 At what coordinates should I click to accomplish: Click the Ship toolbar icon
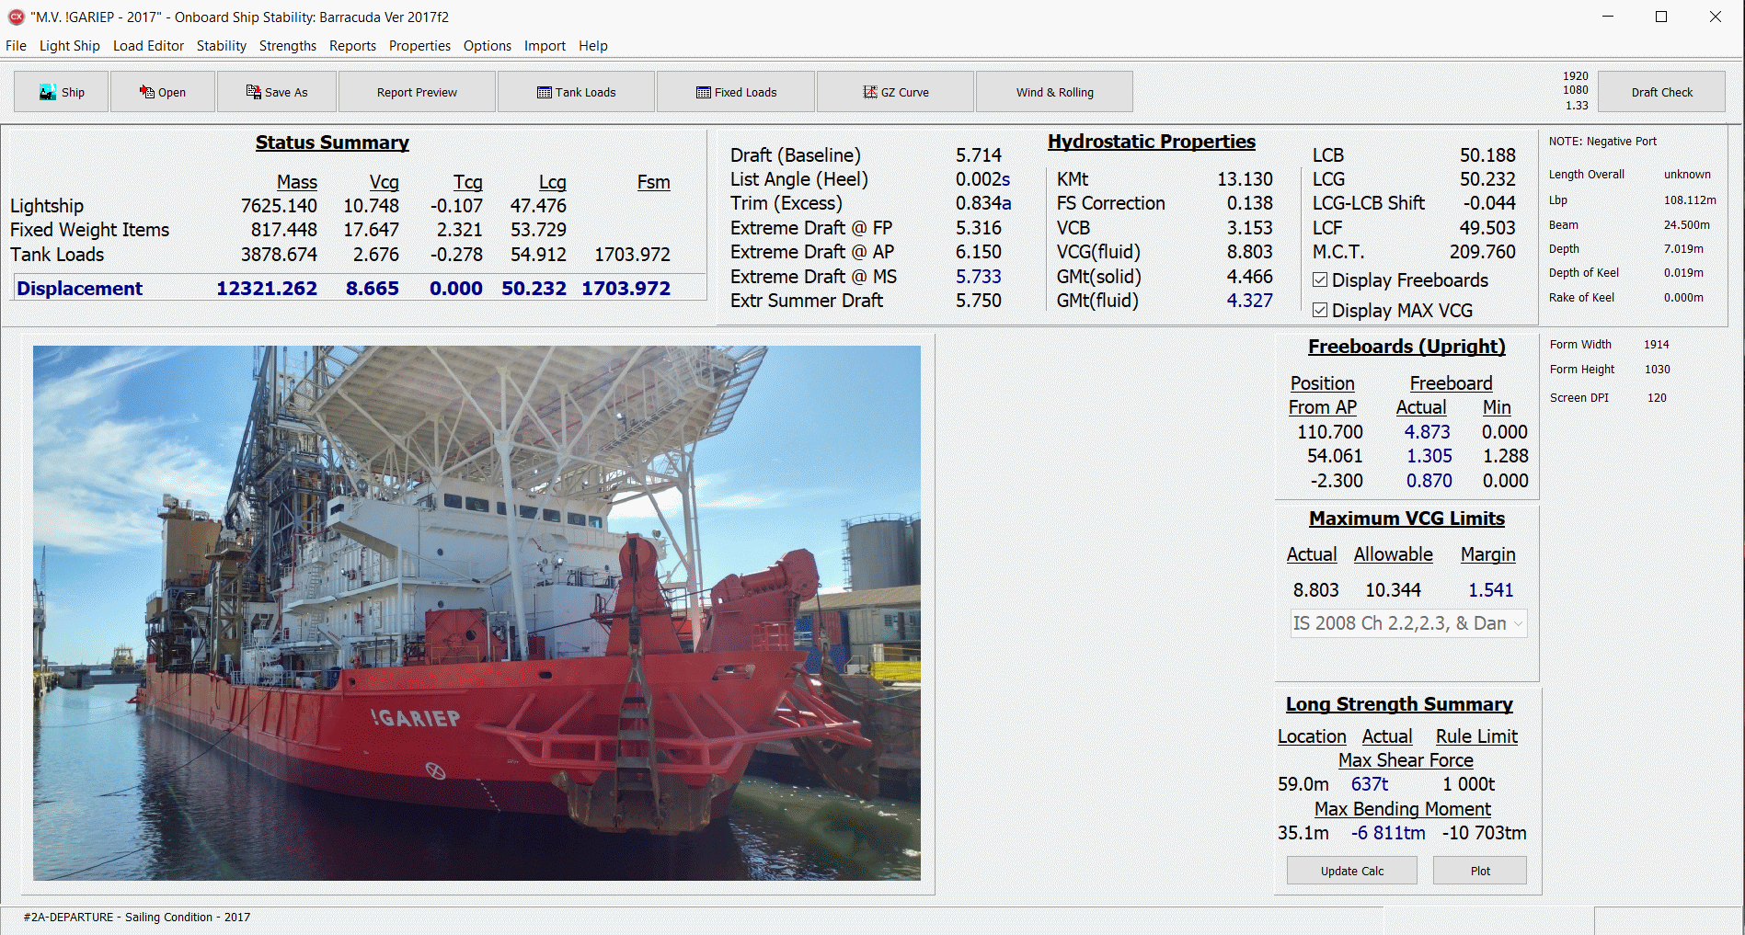coord(48,93)
